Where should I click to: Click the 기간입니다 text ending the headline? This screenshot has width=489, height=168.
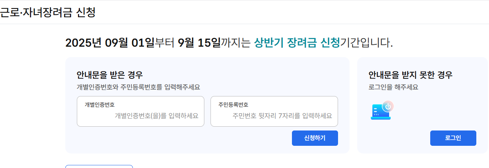tap(367, 42)
